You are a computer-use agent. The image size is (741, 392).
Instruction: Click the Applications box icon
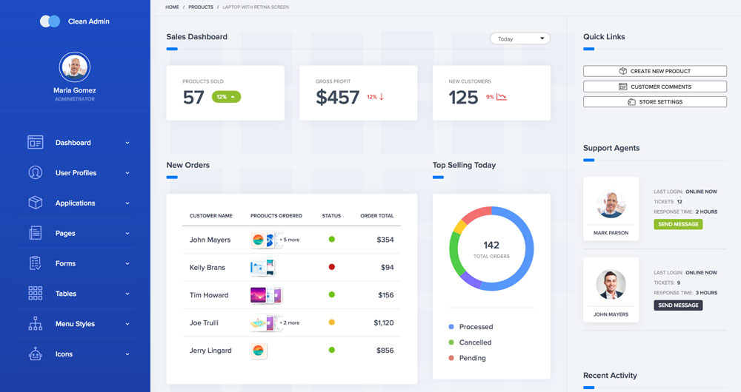coord(35,203)
